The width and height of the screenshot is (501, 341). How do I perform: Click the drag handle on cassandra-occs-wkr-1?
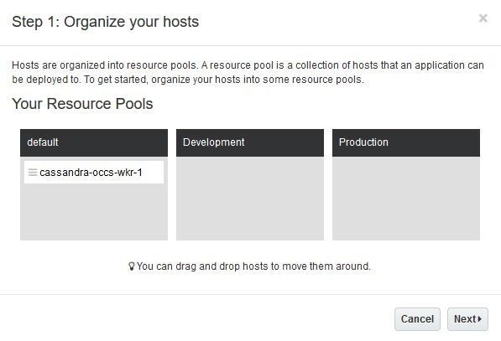tap(33, 173)
